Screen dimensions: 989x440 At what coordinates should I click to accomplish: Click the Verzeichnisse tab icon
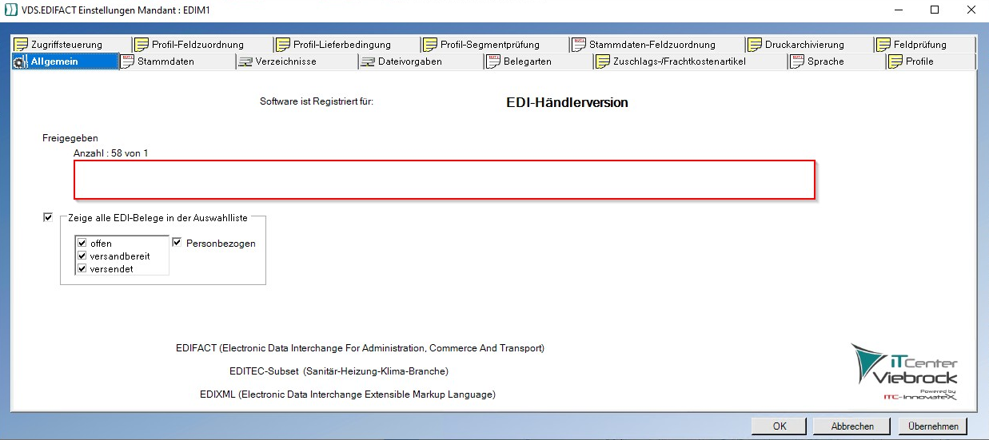click(245, 61)
